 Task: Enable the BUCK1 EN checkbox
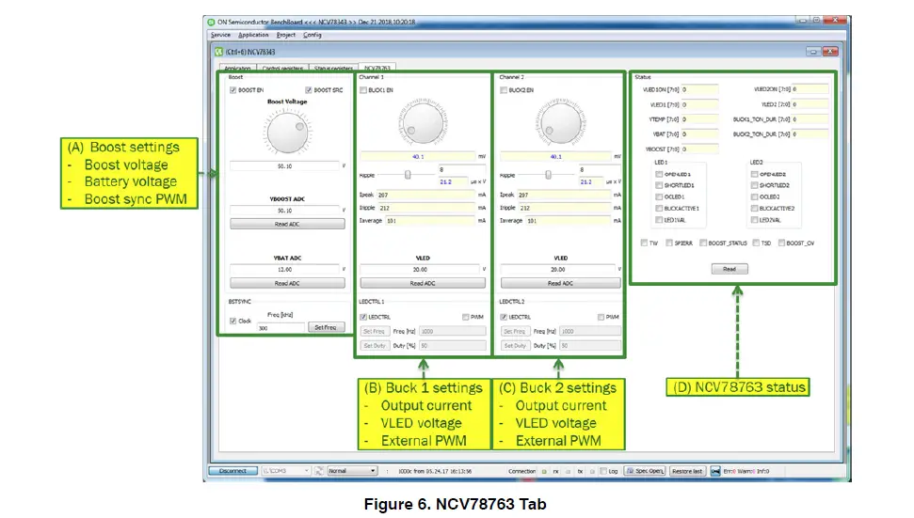pos(364,90)
